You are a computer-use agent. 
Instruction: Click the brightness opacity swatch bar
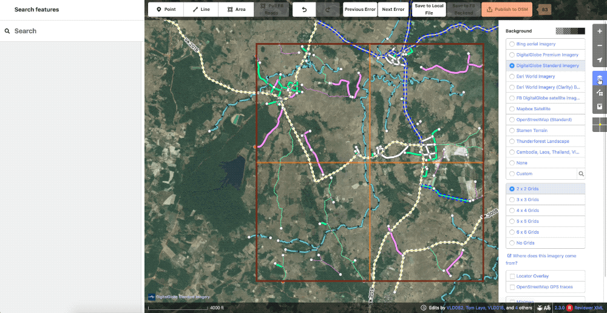tap(570, 31)
